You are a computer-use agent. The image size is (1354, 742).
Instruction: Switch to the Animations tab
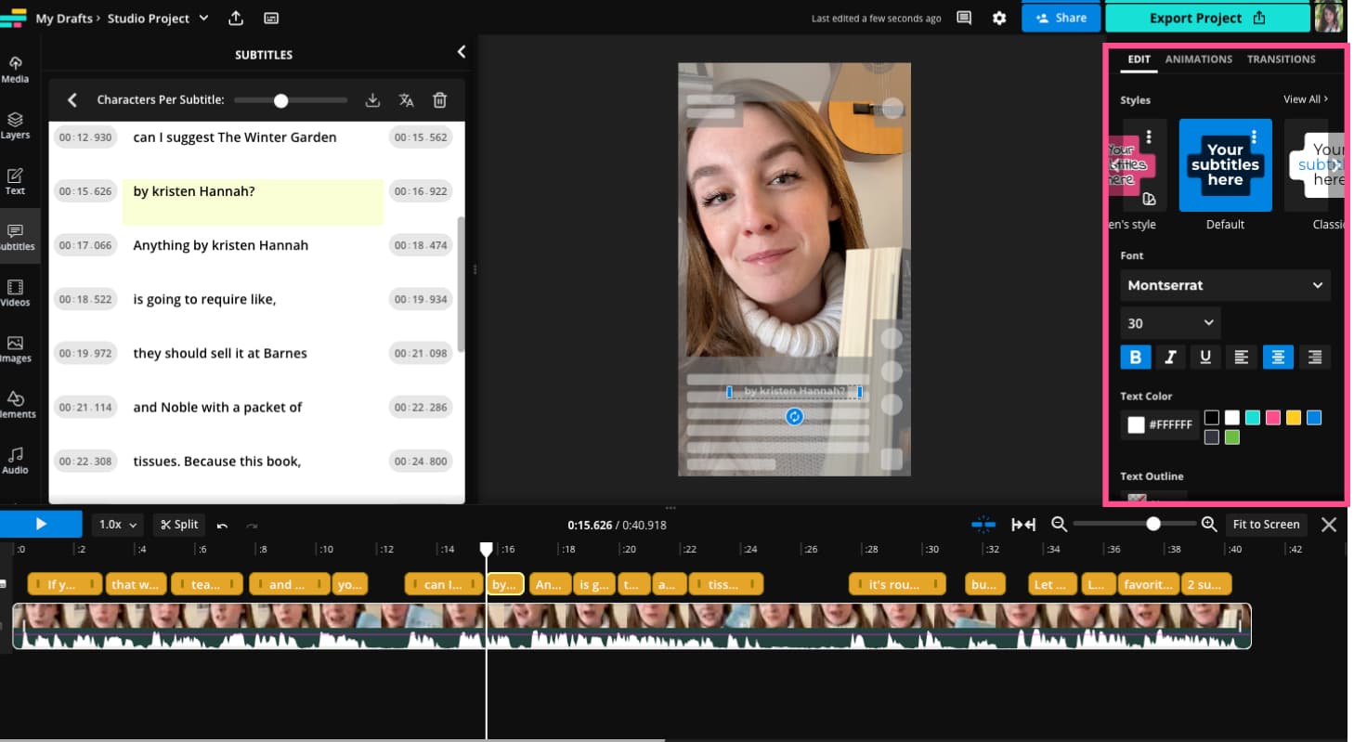[1198, 59]
